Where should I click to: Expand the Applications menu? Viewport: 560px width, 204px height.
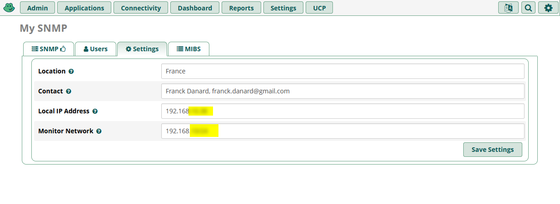click(84, 8)
